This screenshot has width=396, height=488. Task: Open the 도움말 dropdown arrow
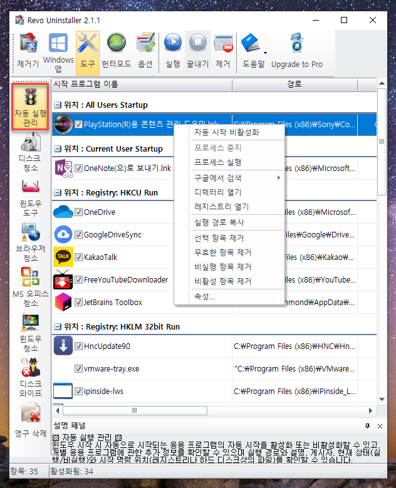pos(265,53)
